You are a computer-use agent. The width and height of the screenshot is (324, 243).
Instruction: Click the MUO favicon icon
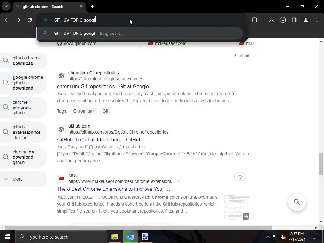[x=61, y=178]
